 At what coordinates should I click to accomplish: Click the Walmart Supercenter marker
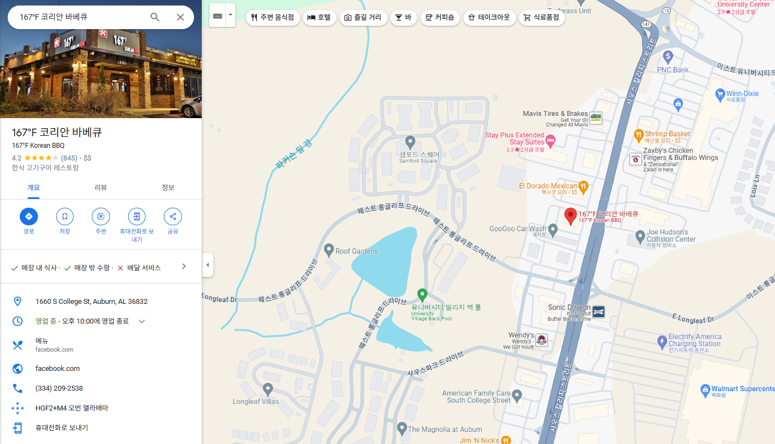click(x=705, y=390)
